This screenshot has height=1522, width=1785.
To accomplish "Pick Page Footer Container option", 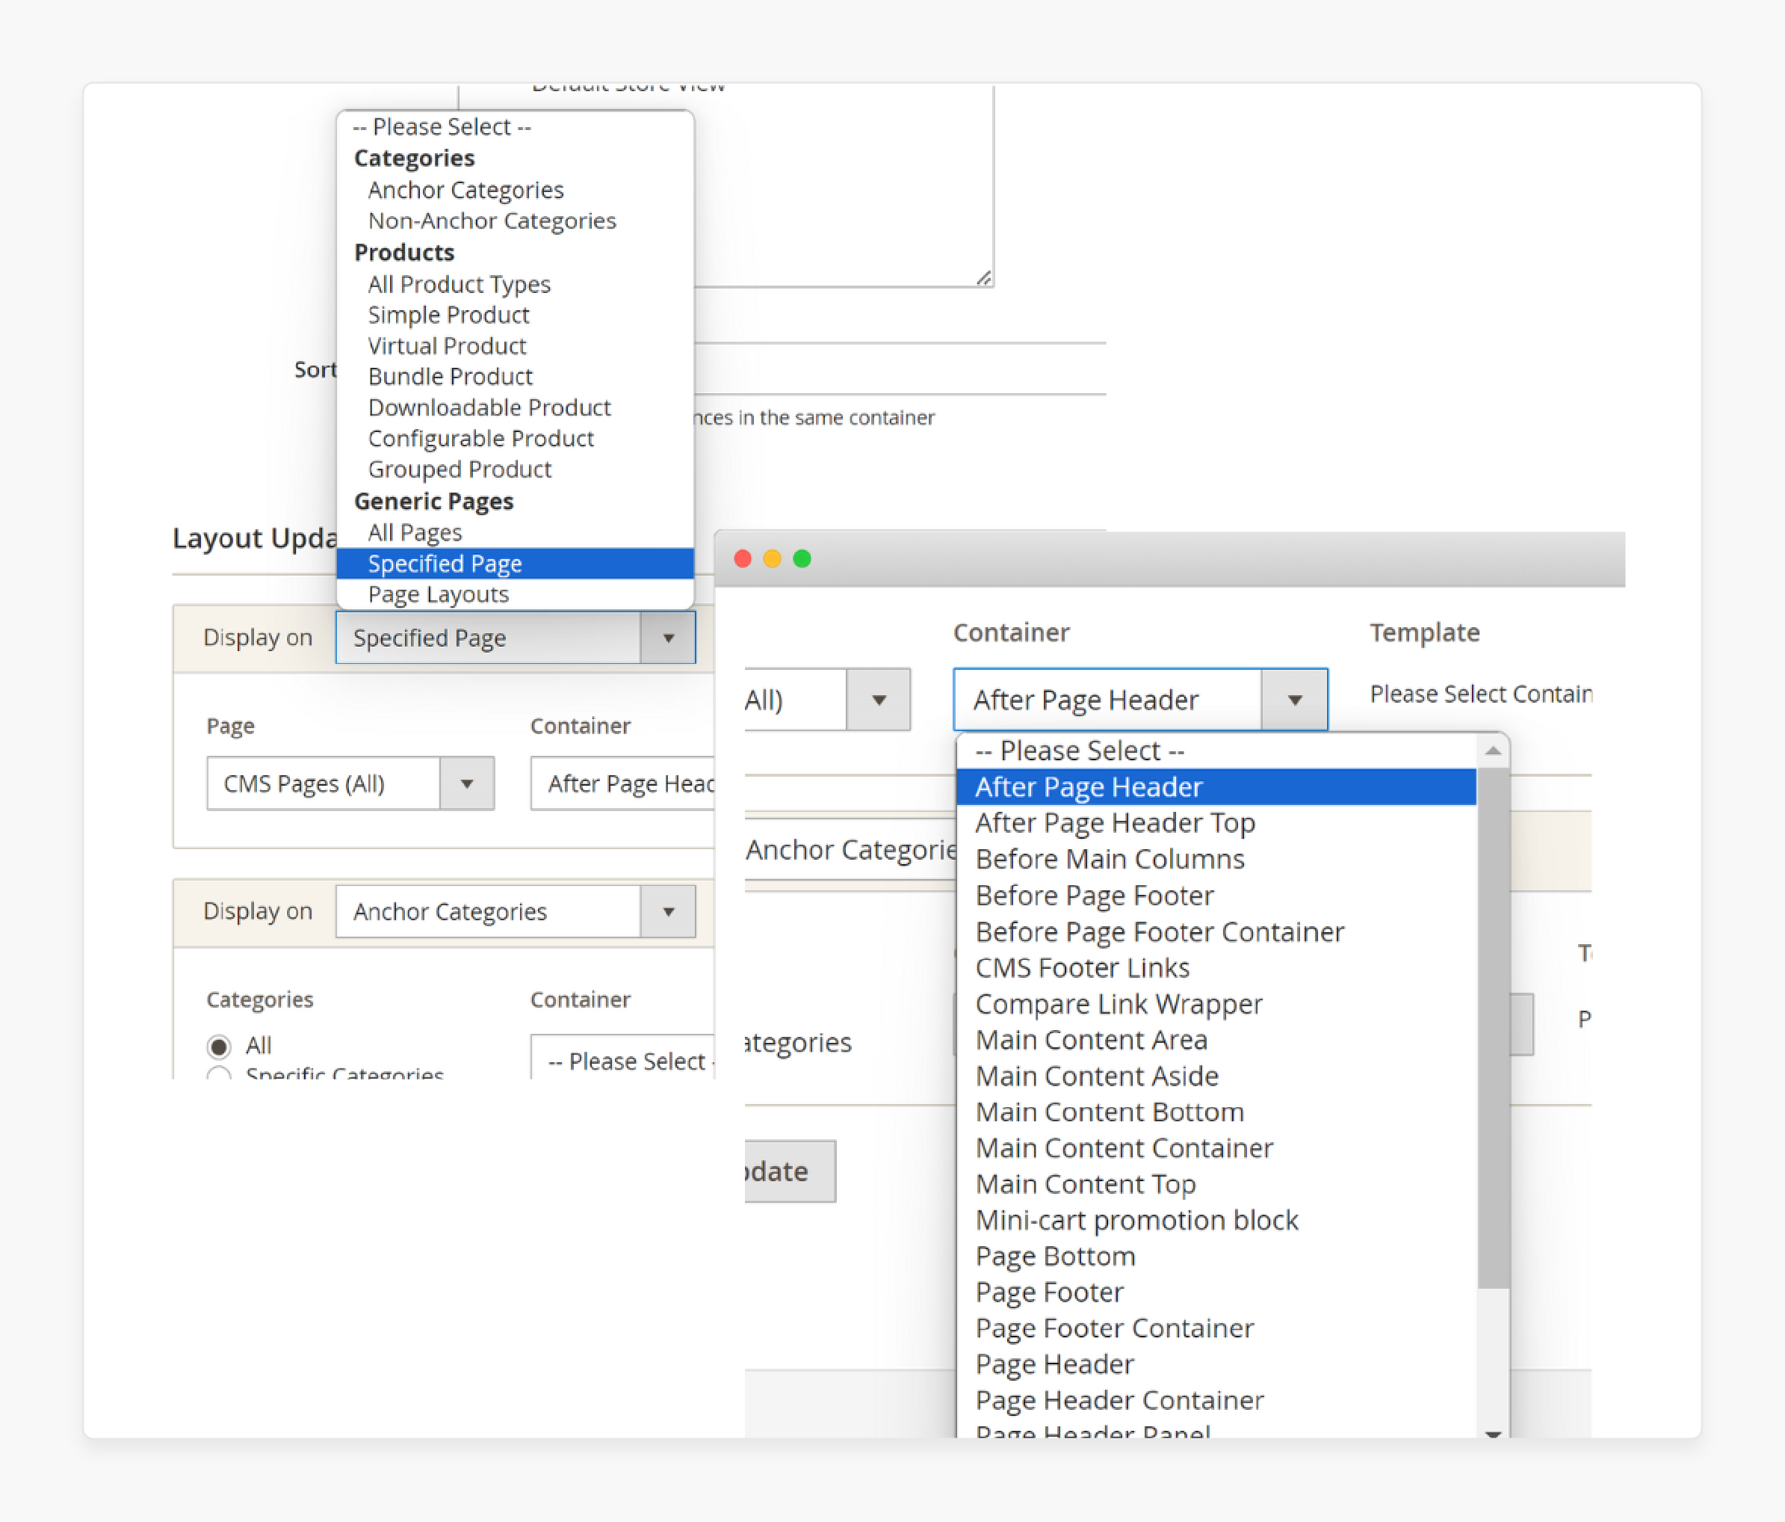I will [1216, 1328].
